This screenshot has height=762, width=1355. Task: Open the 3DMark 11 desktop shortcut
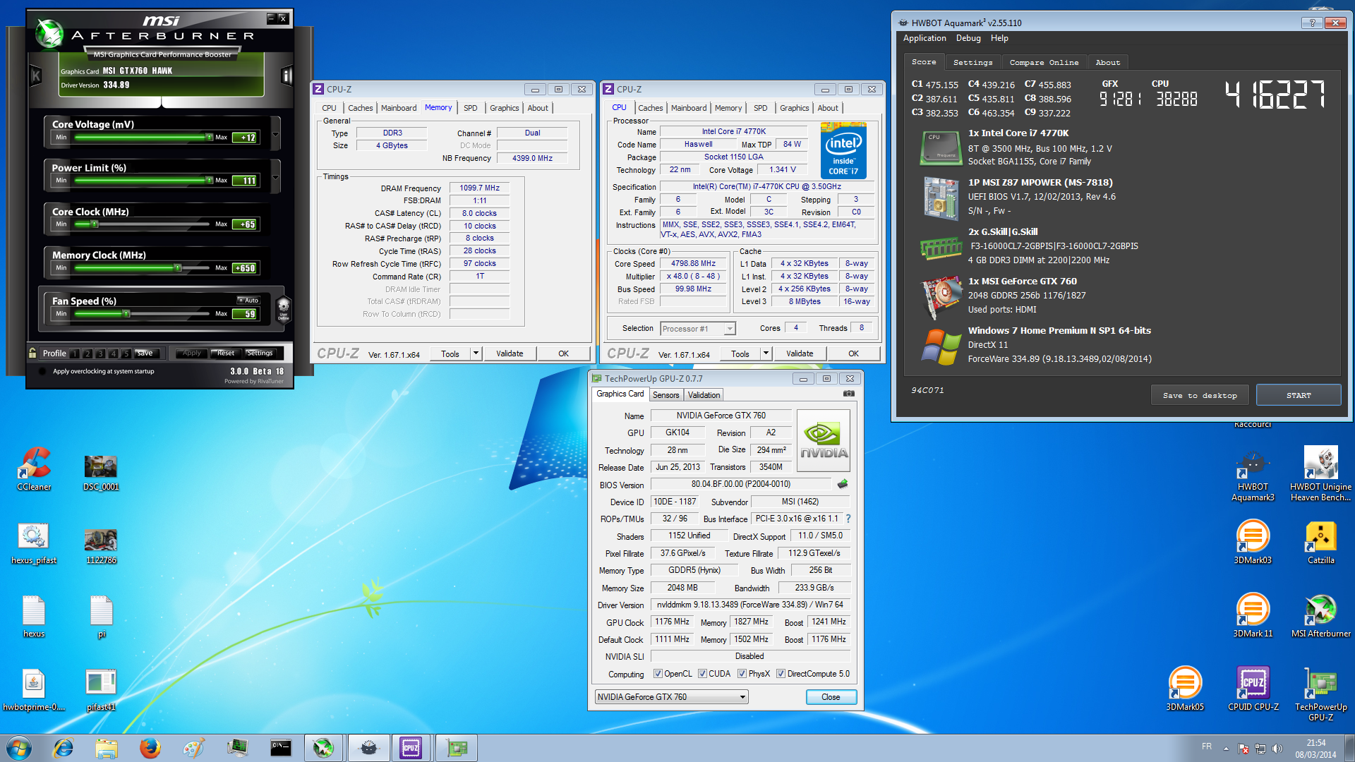click(1253, 615)
